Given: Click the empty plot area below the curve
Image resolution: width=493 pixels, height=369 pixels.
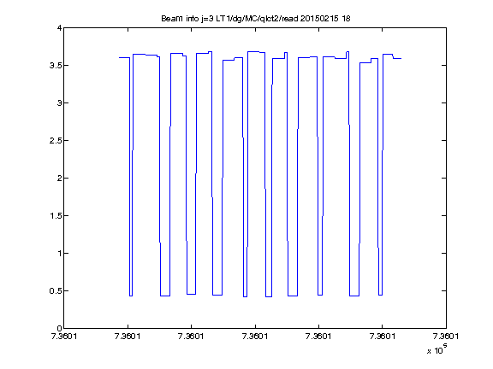Looking at the screenshot, I should click(x=255, y=313).
